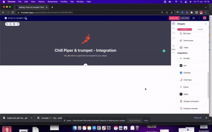212x132 pixels.
Task: Open the comments icon in the sidebar
Action: pos(173,33)
